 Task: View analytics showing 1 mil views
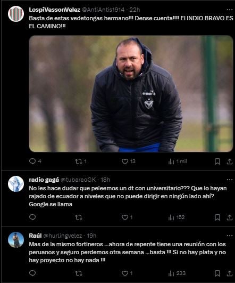click(x=178, y=161)
